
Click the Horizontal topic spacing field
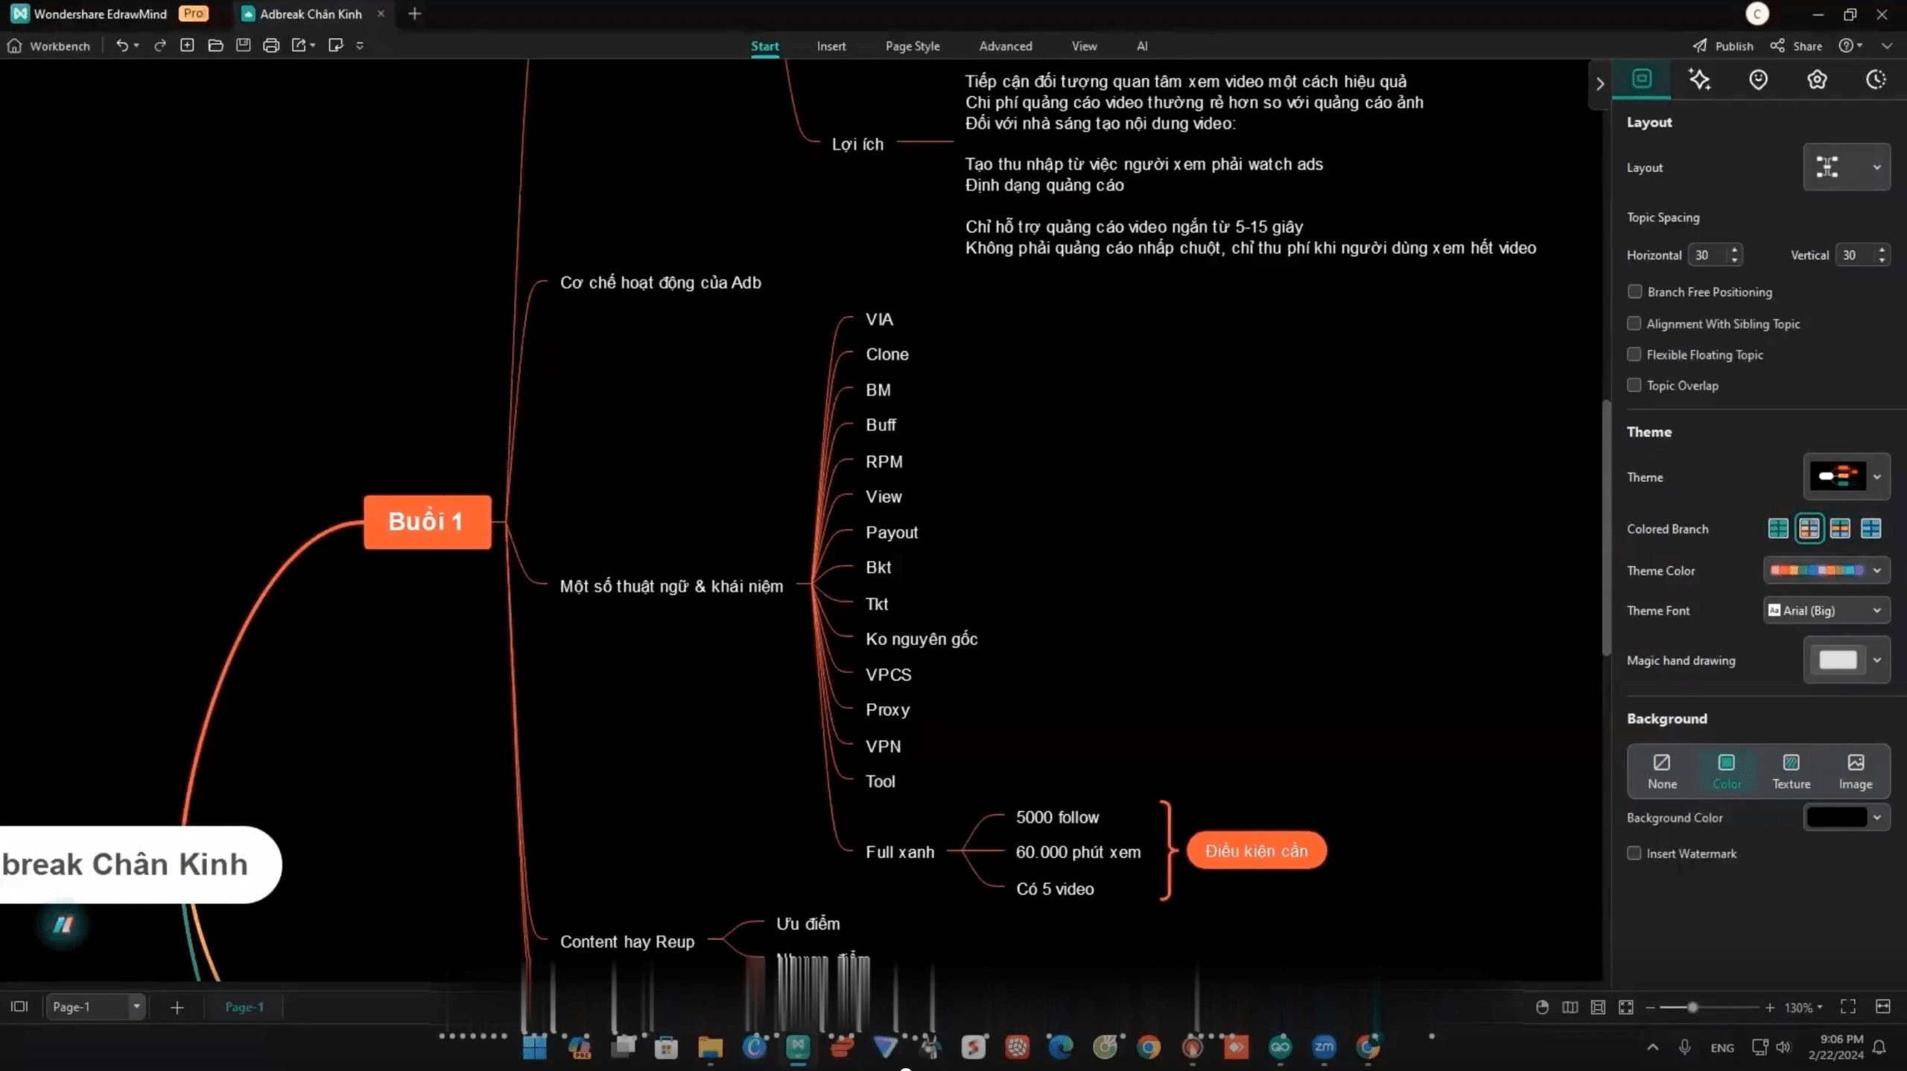1715,255
